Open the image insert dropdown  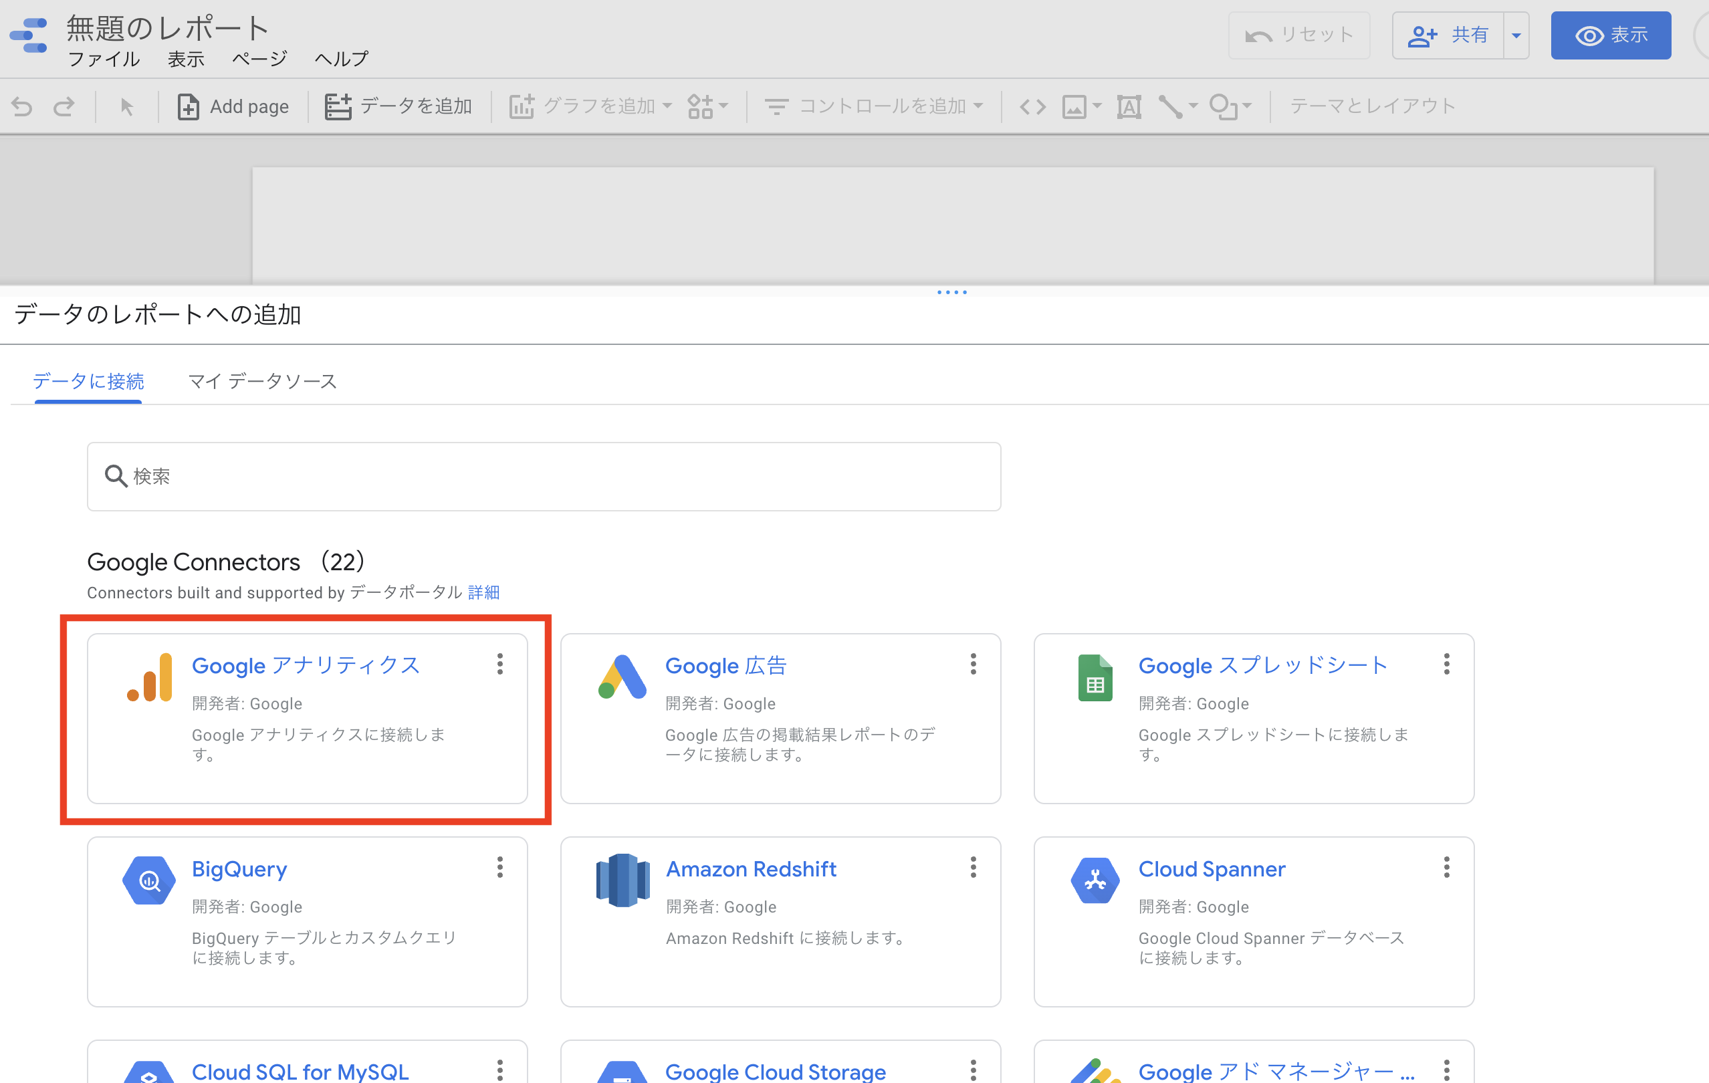(1082, 106)
